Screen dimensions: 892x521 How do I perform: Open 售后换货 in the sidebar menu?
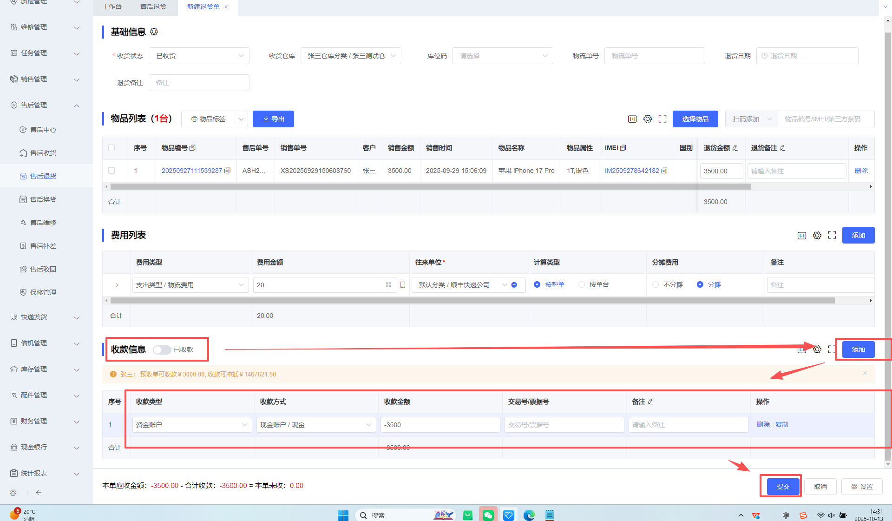click(43, 199)
